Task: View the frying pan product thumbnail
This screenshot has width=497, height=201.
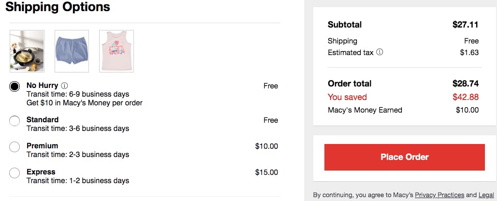Action: [27, 51]
